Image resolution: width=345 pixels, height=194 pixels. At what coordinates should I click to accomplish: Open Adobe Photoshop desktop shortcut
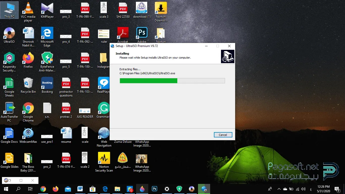click(x=142, y=35)
